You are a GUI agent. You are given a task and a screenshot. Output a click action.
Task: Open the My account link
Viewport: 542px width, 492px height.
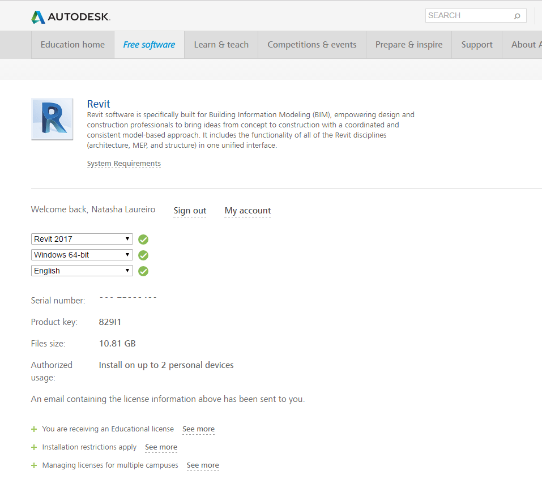click(x=247, y=211)
